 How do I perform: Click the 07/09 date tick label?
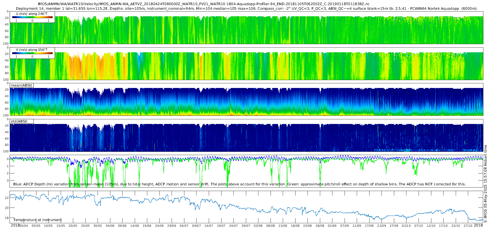[344, 226]
